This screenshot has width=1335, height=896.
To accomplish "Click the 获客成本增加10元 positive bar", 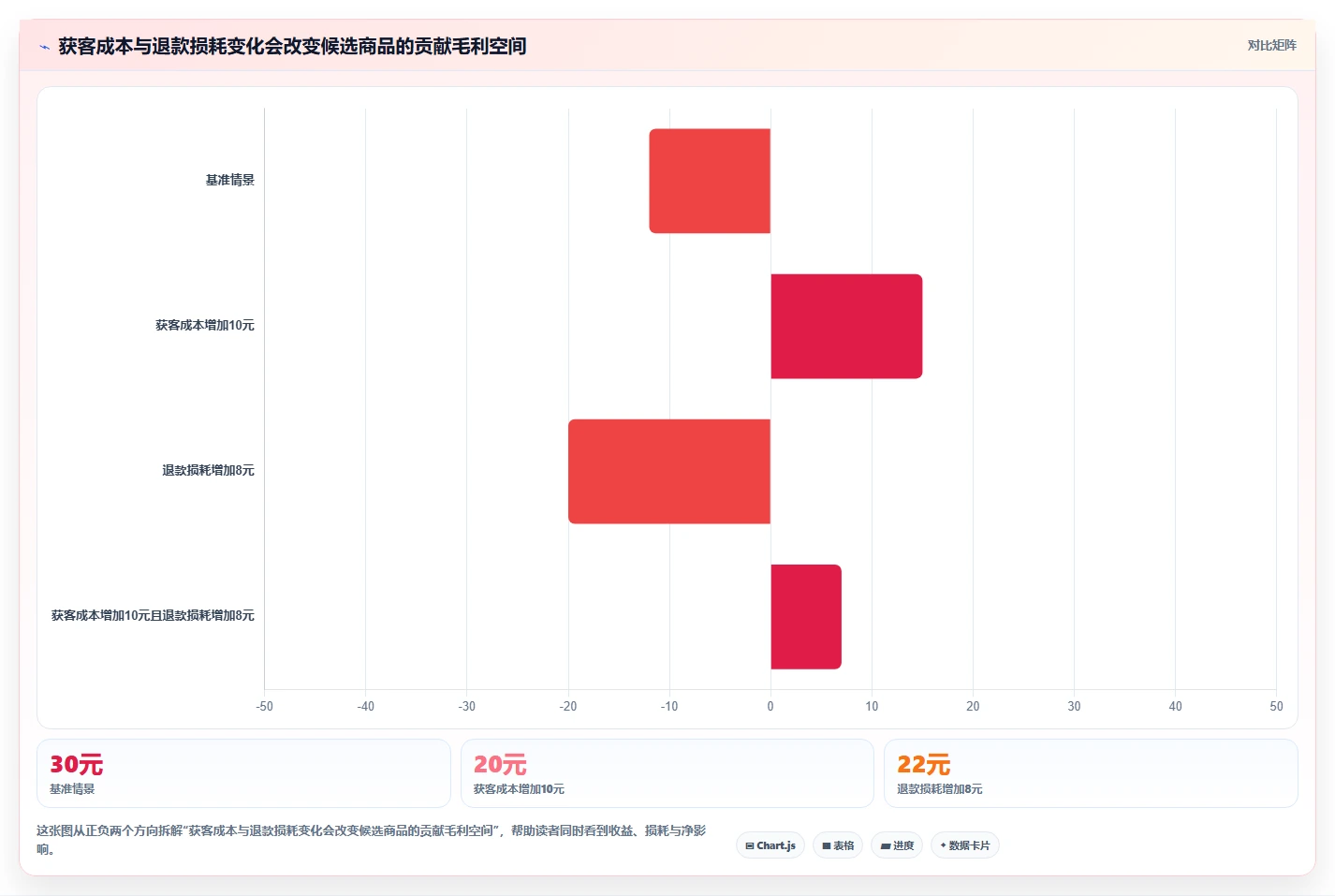I will [x=846, y=326].
